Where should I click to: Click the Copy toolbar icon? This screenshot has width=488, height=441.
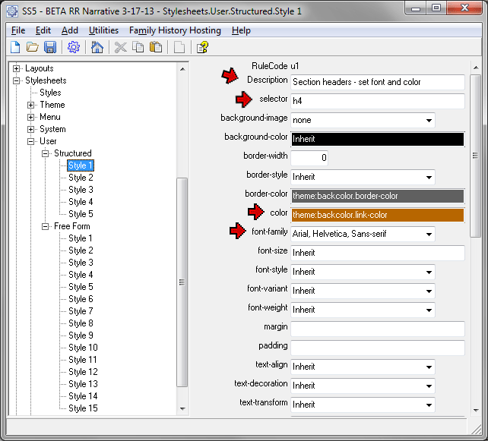pyautogui.click(x=138, y=48)
